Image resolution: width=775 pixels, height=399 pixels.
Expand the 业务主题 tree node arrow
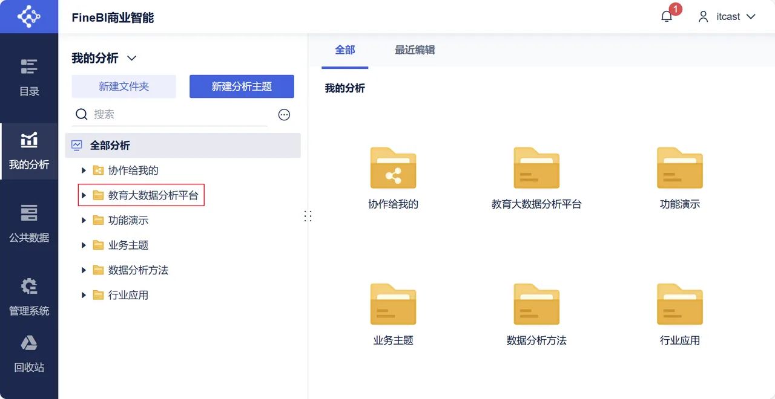84,245
